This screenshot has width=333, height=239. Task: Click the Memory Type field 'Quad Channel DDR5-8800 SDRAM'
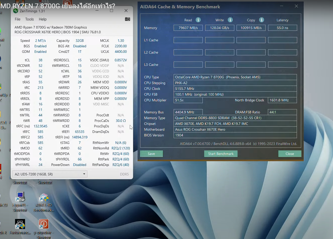coord(235,118)
